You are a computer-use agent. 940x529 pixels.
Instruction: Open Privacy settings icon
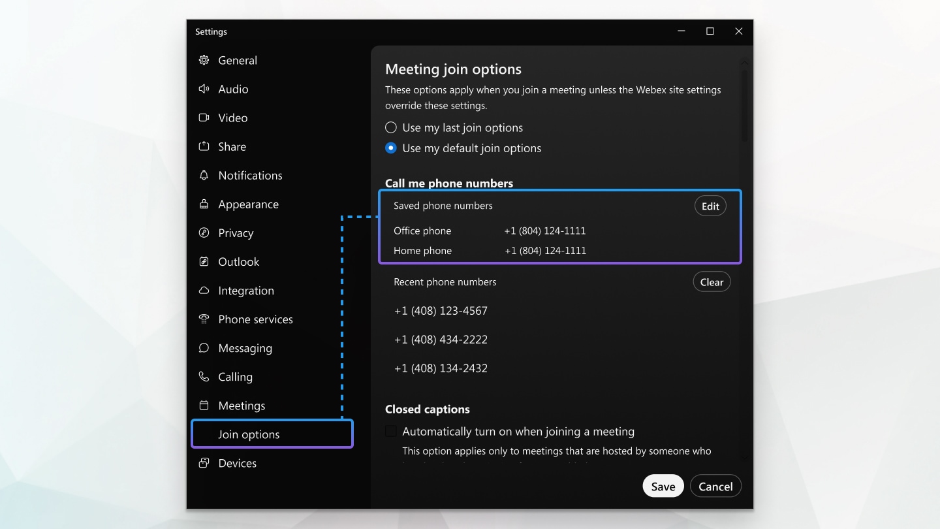coord(204,232)
